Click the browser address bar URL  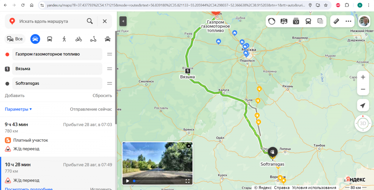point(176,5)
